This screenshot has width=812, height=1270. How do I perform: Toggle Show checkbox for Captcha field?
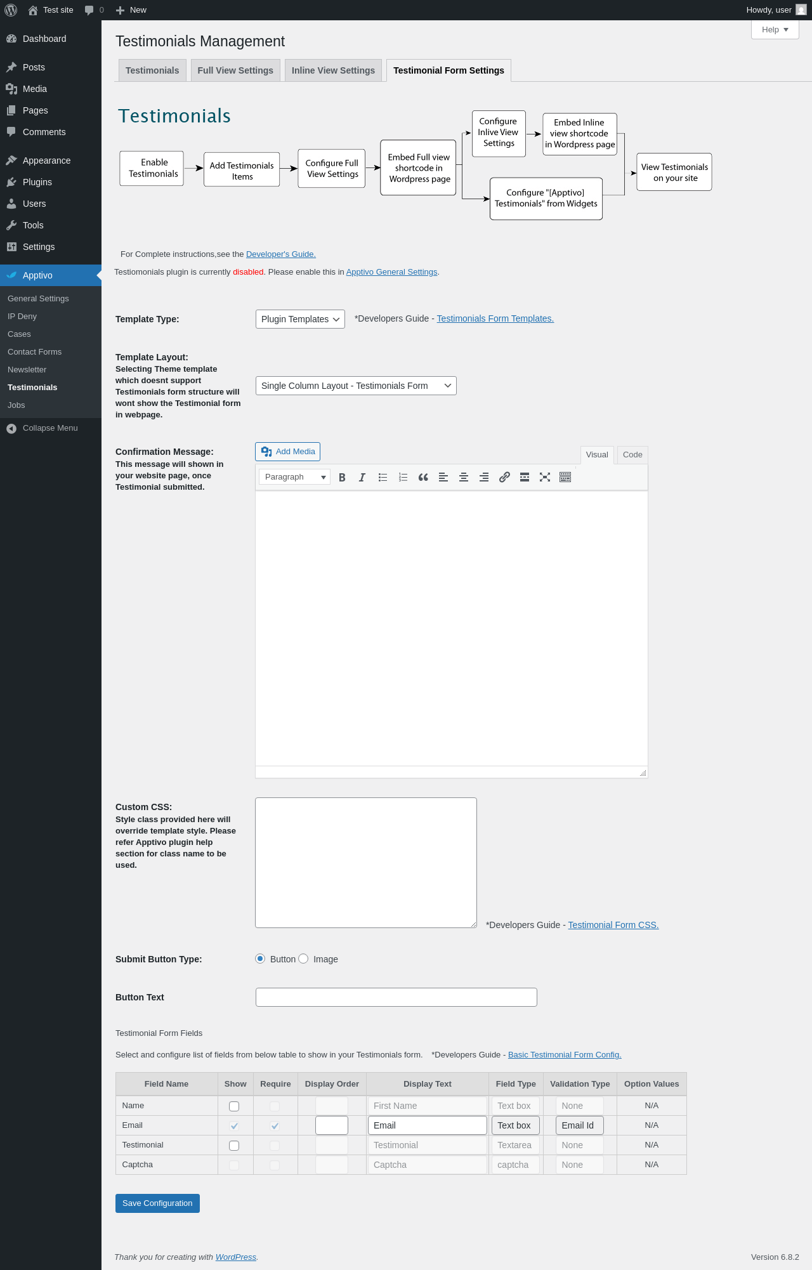234,1165
